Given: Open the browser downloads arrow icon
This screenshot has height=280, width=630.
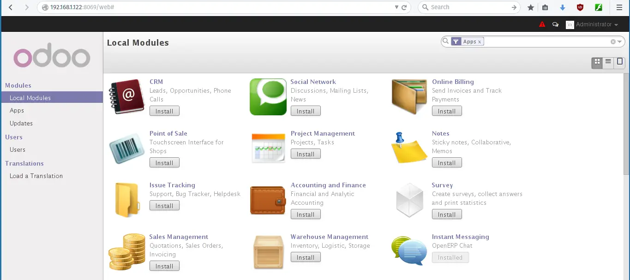Looking at the screenshot, I should point(563,7).
